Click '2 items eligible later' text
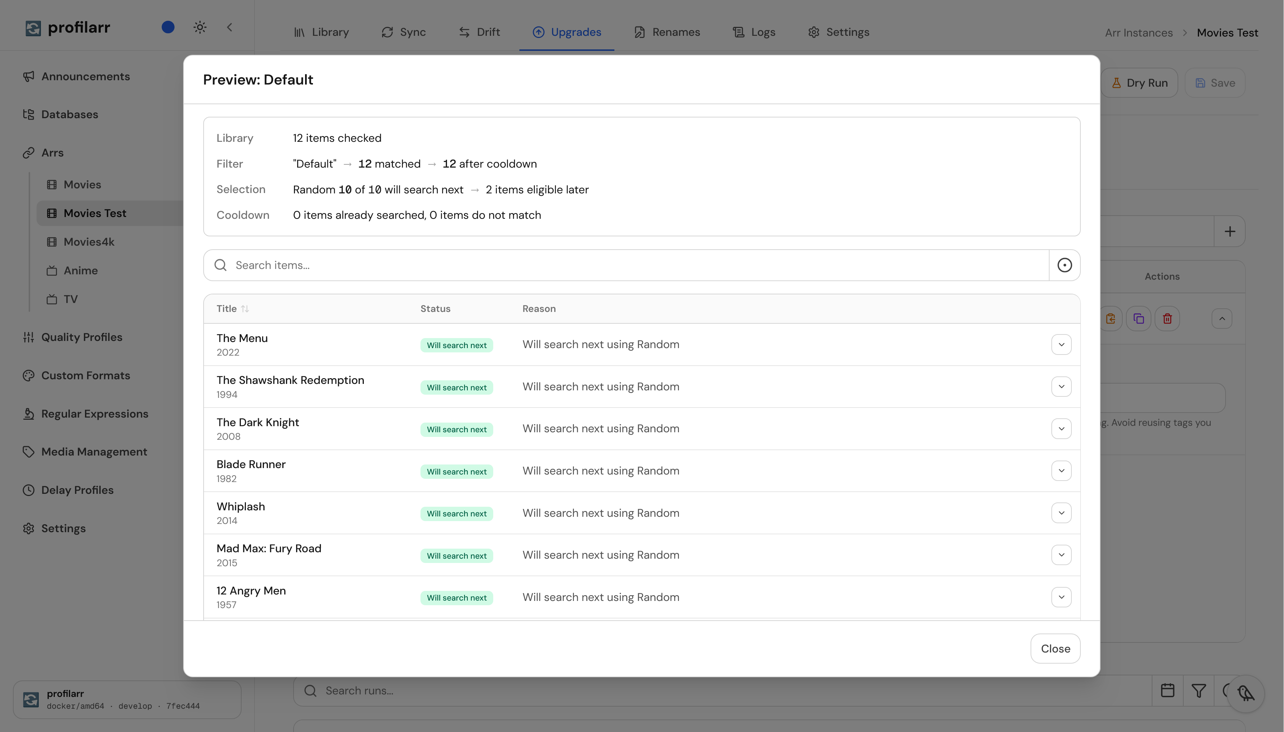The width and height of the screenshot is (1284, 732). (x=537, y=189)
